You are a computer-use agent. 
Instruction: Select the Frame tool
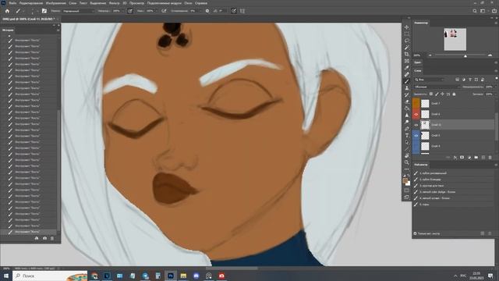407,61
